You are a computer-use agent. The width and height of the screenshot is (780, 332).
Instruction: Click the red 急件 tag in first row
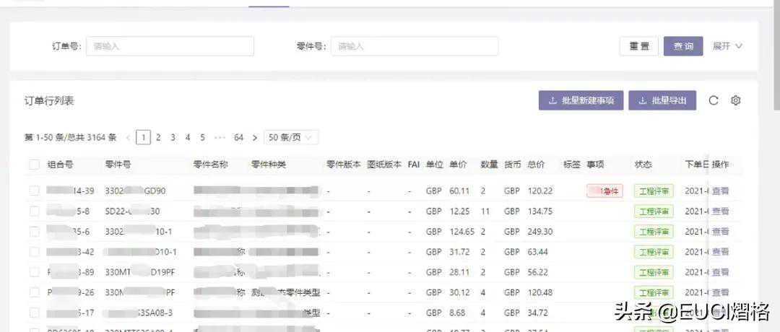coord(604,191)
